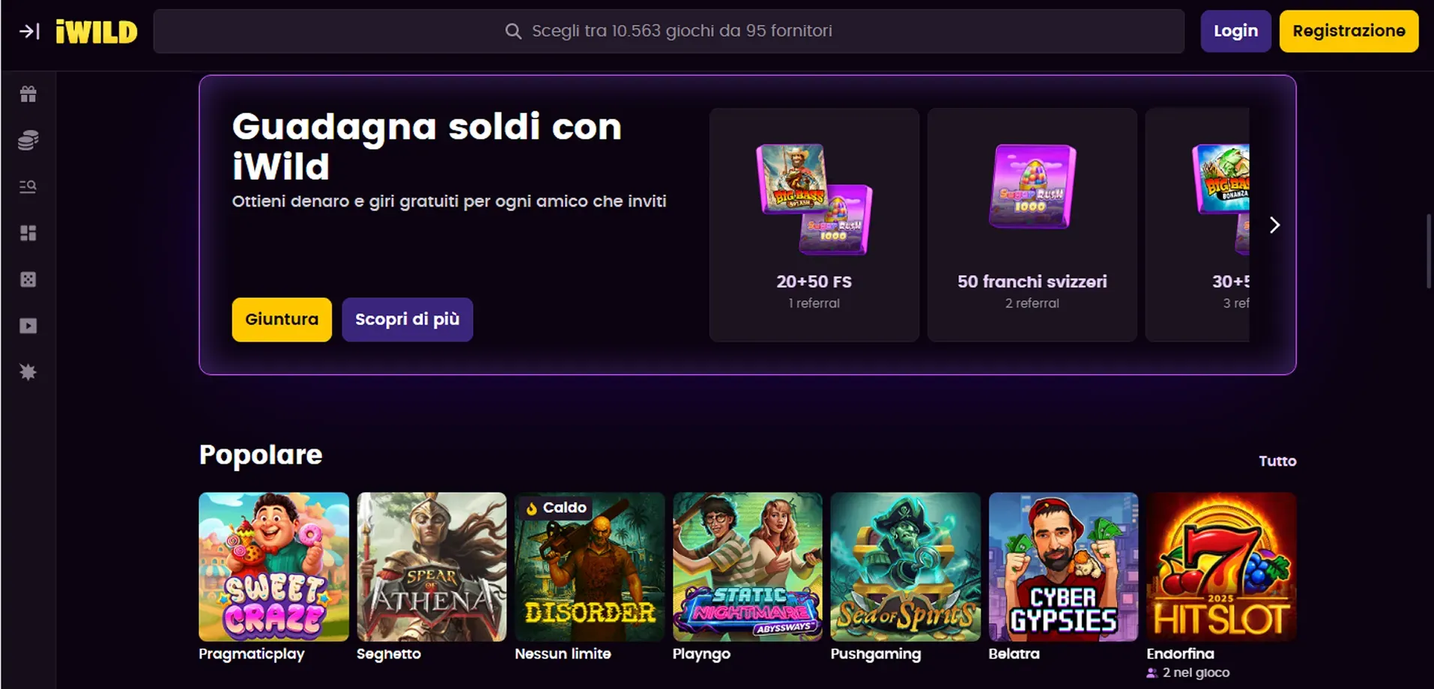
Task: Open the play video sidebar icon
Action: [x=28, y=326]
